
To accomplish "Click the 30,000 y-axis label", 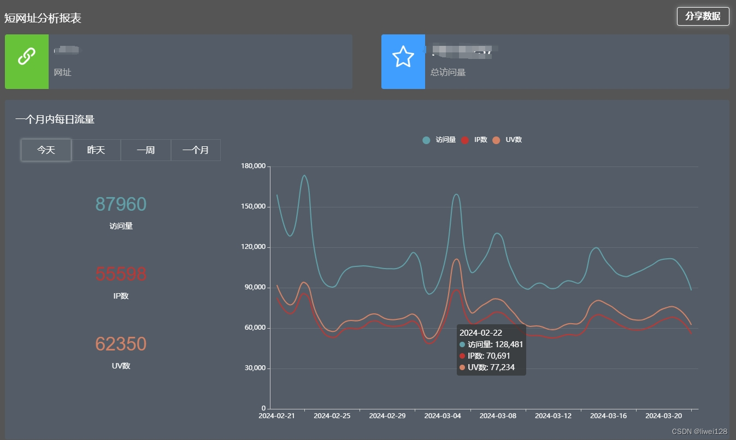I will point(255,368).
